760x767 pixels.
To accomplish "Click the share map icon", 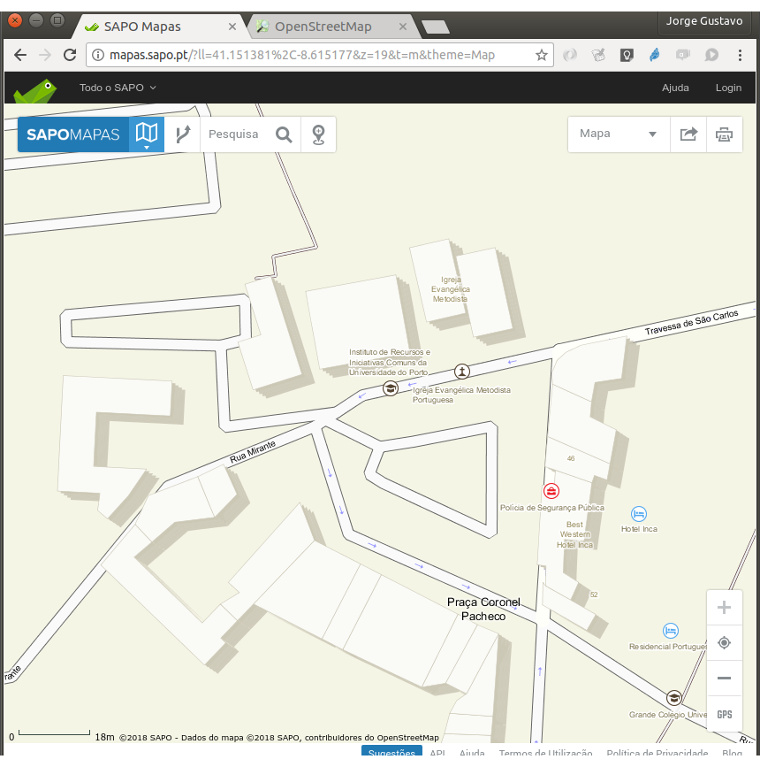I will [688, 134].
